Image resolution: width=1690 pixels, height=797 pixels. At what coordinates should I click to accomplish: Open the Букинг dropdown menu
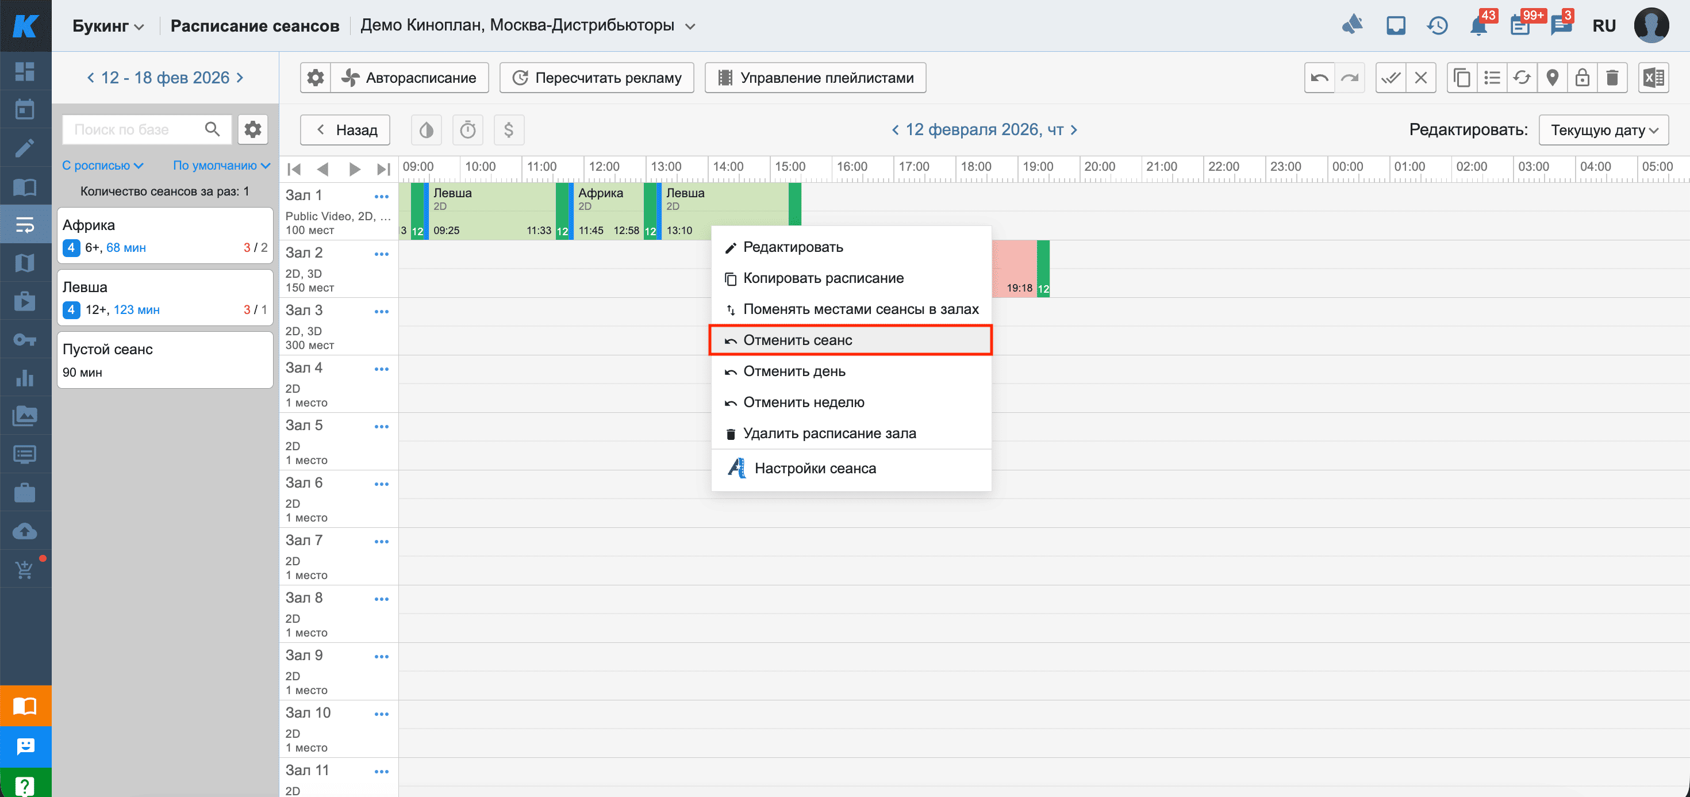coord(107,26)
